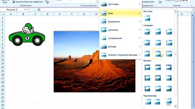
Task: Open the Сглаживание soft edges submenu
Action: click(x=121, y=38)
